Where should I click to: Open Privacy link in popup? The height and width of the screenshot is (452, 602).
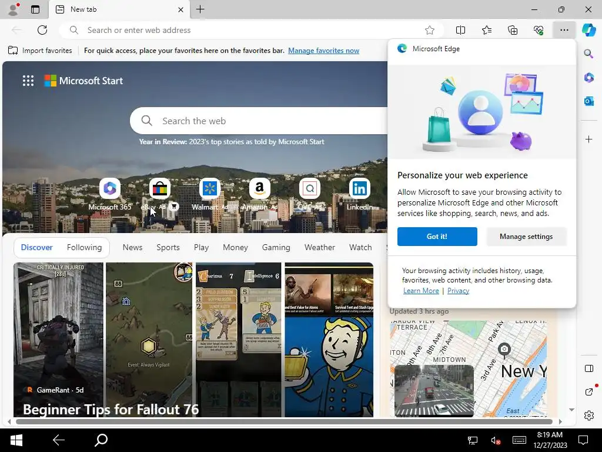click(x=458, y=291)
